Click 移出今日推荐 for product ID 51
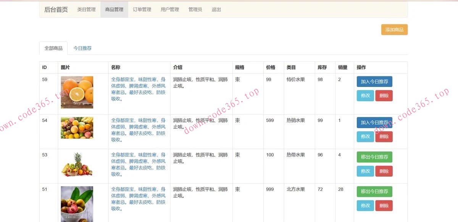 [x=374, y=191]
